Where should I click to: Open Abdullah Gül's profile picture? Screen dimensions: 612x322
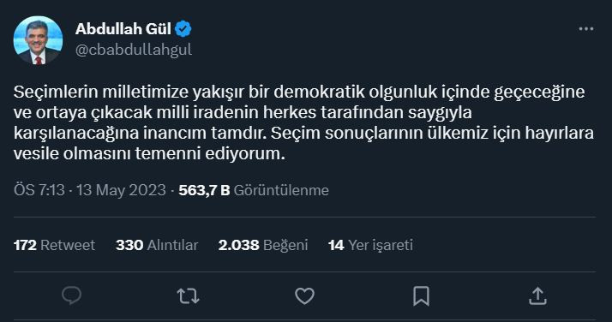(38, 40)
